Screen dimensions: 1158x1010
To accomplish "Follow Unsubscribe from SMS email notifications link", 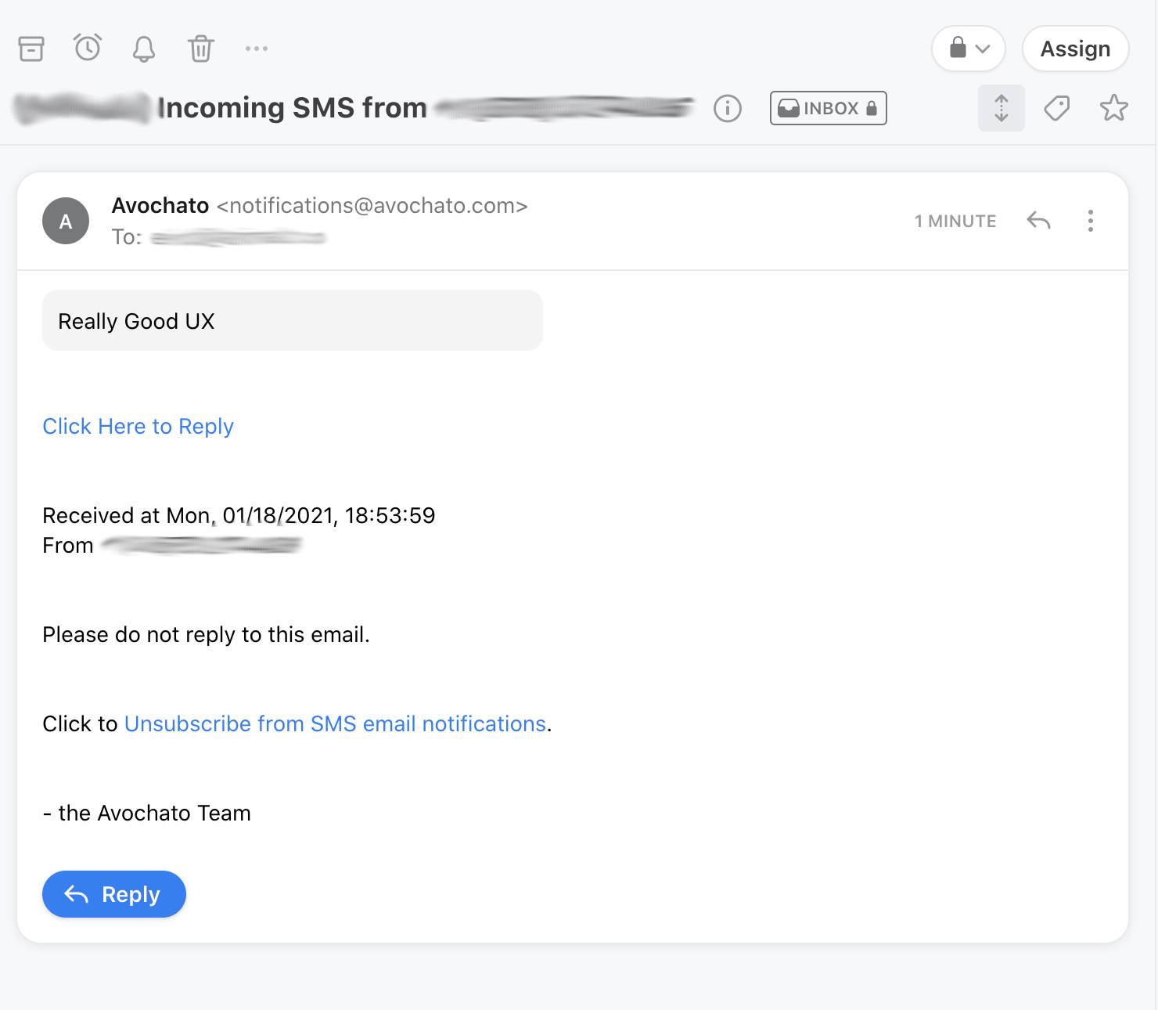I will 335,724.
